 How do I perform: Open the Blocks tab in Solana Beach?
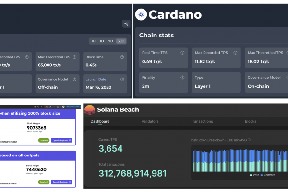pyautogui.click(x=251, y=121)
